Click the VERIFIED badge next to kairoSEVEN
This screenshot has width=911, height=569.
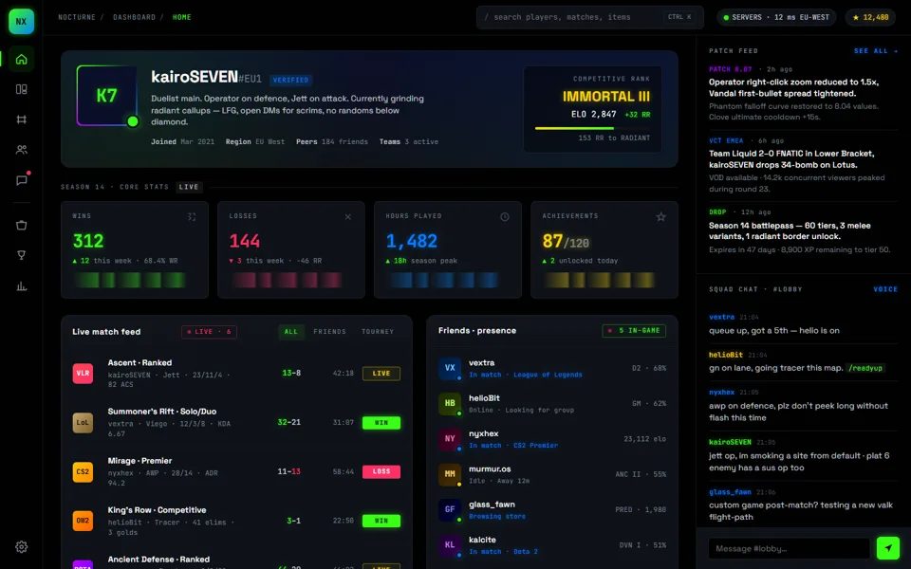(x=290, y=80)
